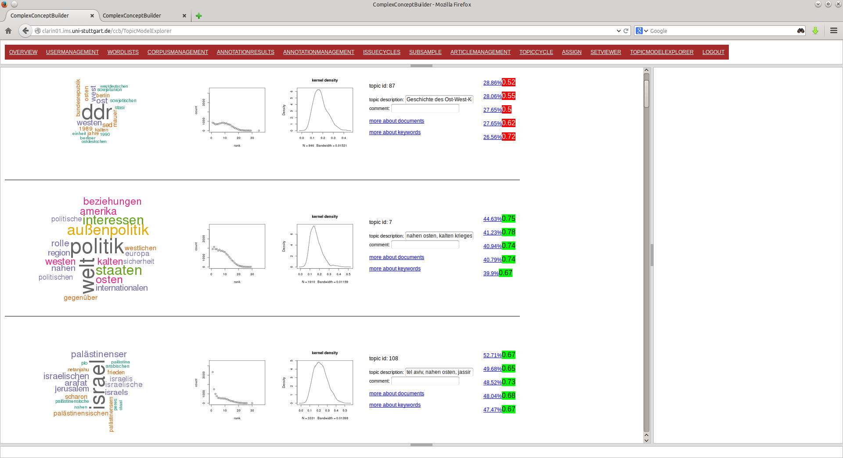Navigate to ANNOTATIONRESULTS
Viewport: 843px width, 458px height.
point(245,52)
